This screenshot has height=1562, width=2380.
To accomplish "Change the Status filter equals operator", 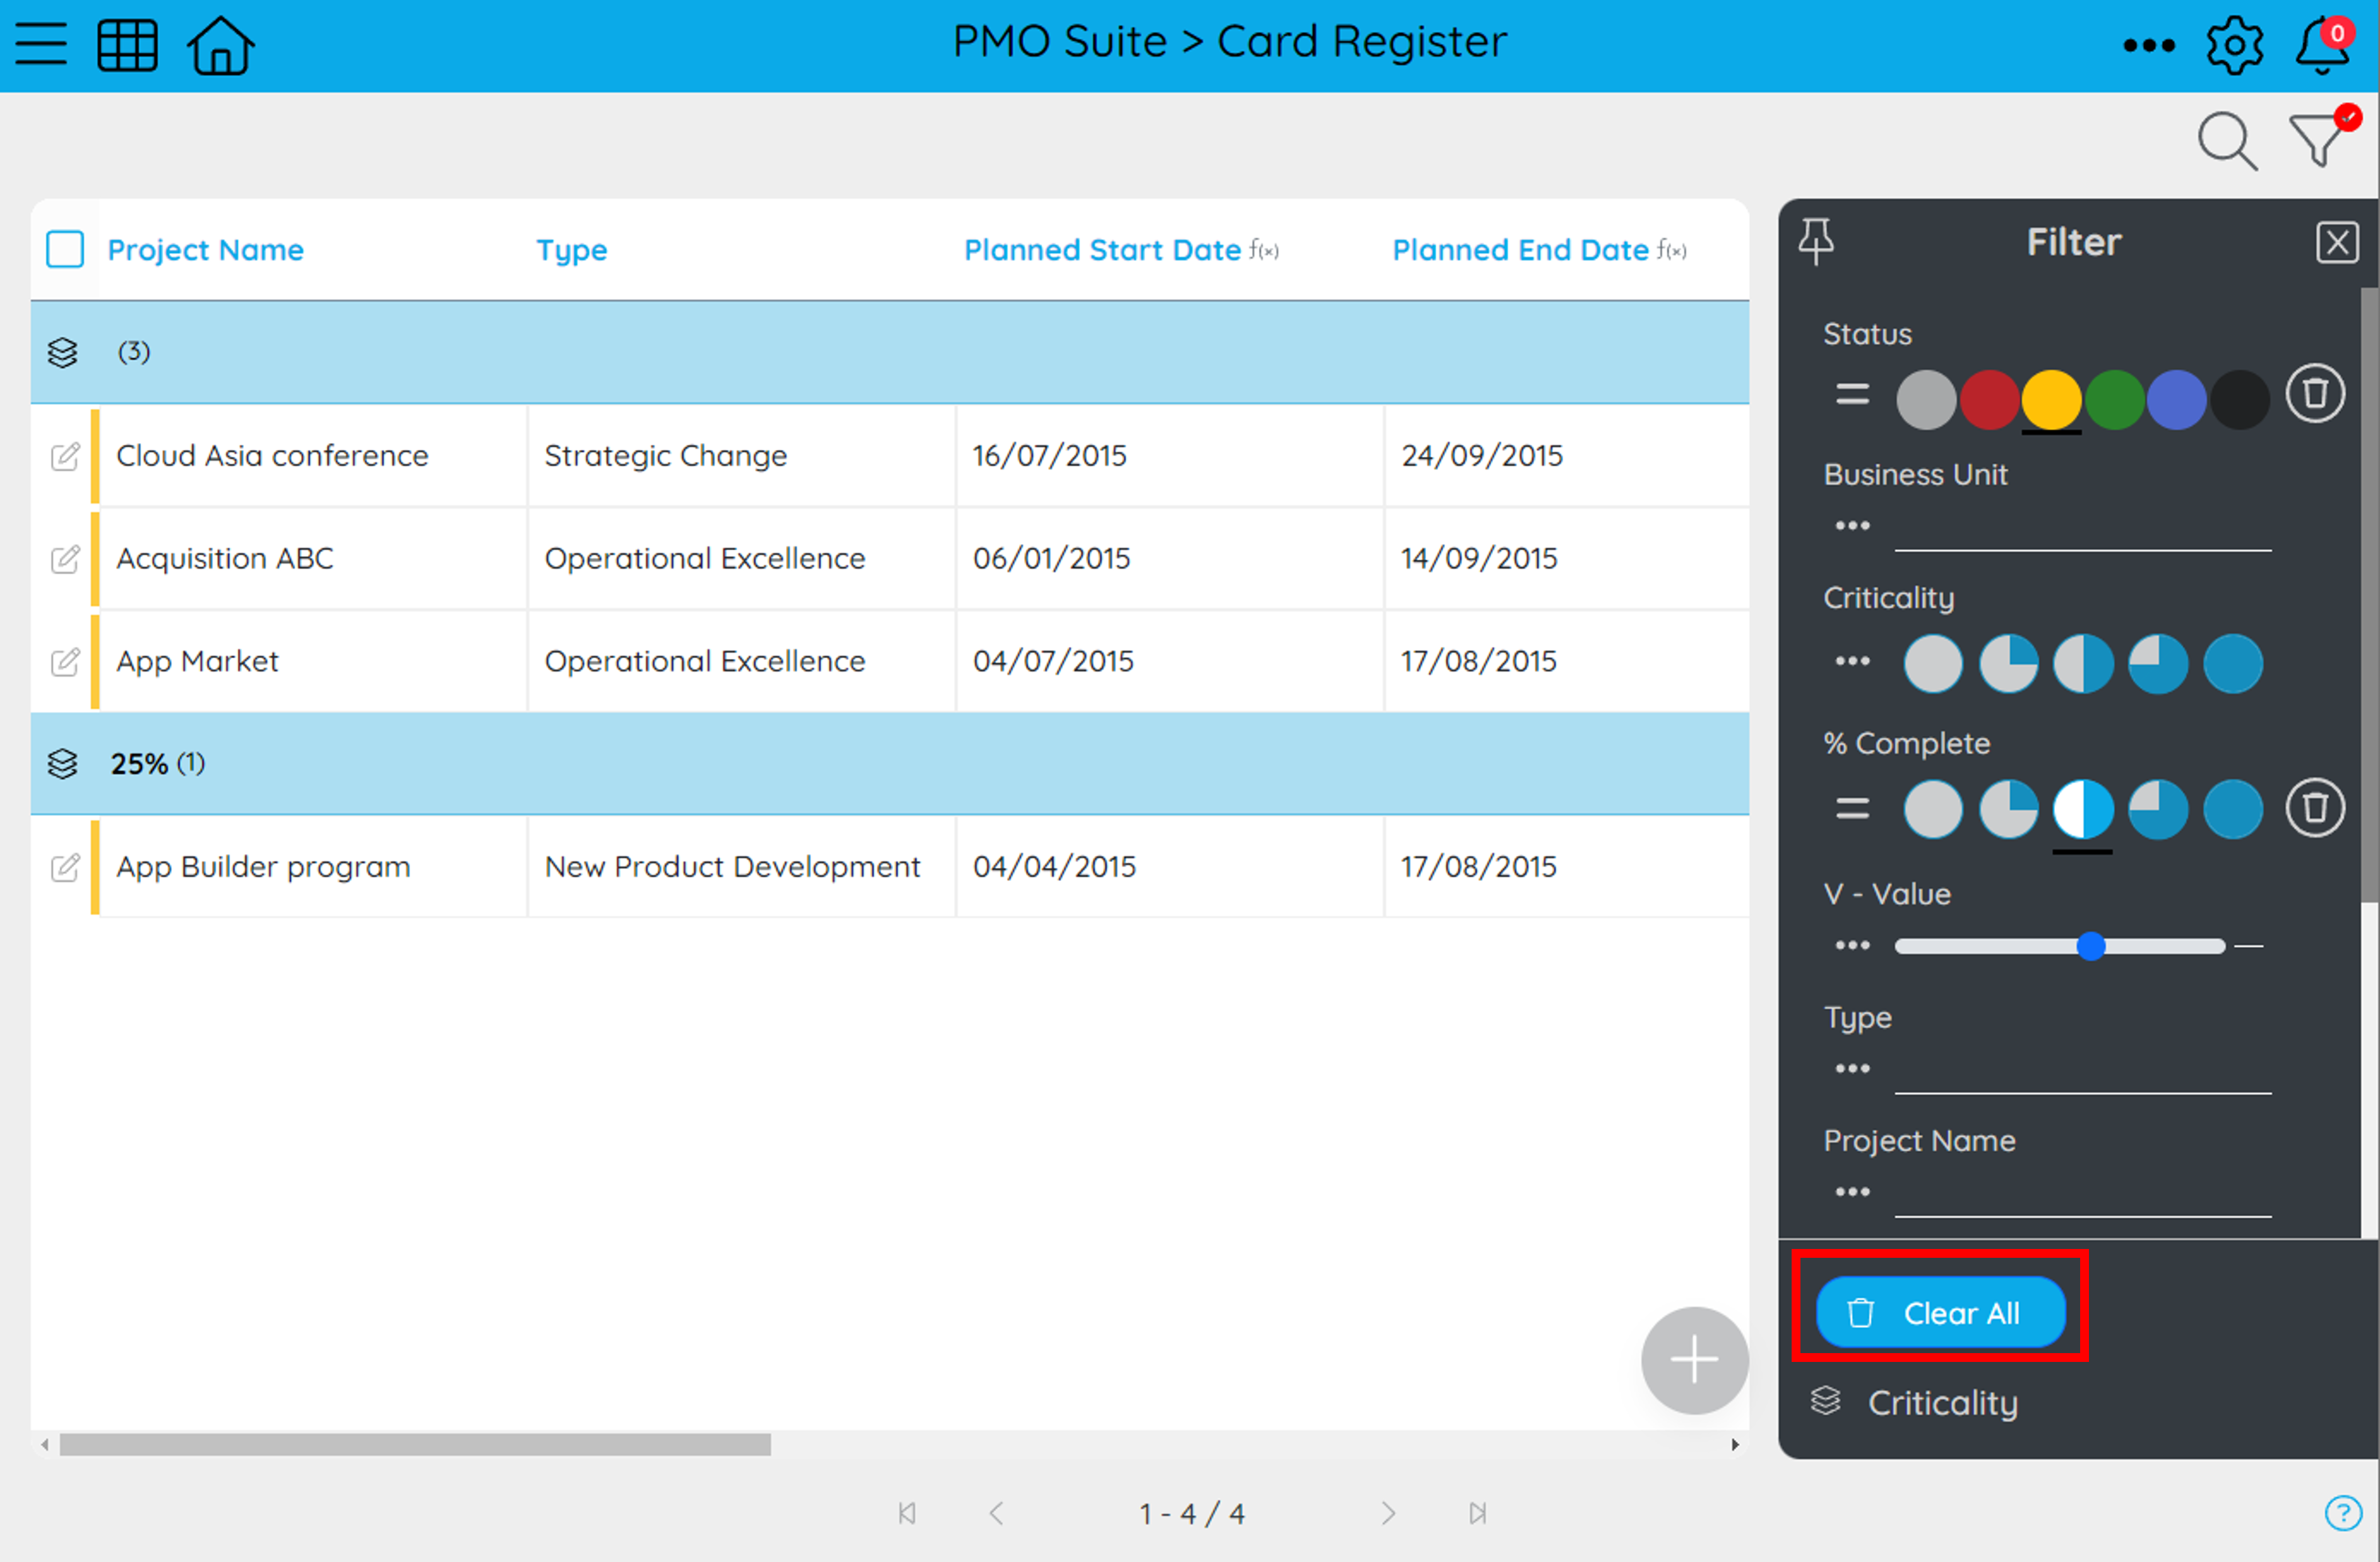I will click(x=1852, y=395).
